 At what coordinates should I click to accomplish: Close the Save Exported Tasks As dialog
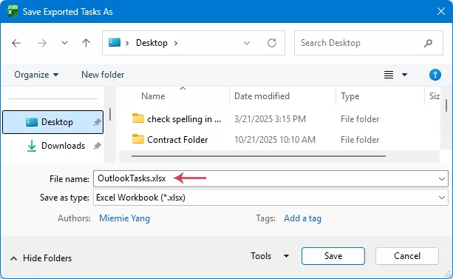pyautogui.click(x=441, y=11)
